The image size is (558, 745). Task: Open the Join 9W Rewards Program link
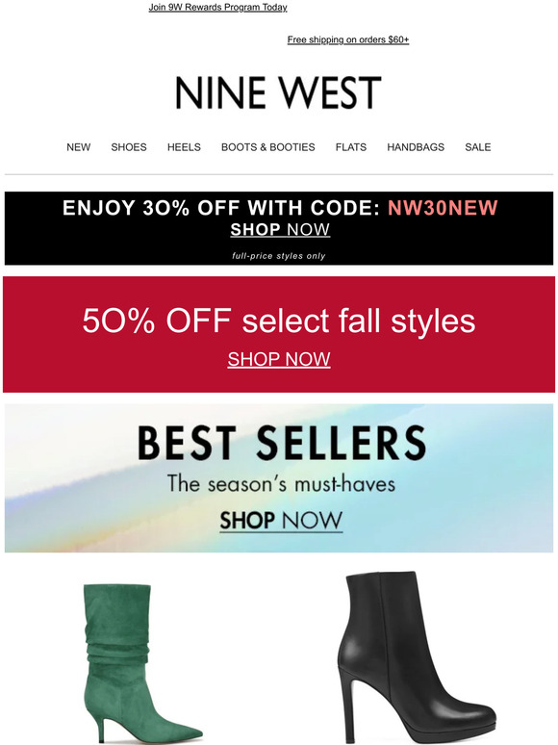(x=217, y=7)
